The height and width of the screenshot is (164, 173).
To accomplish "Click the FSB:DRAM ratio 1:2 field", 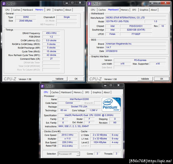I will [x=51, y=37].
